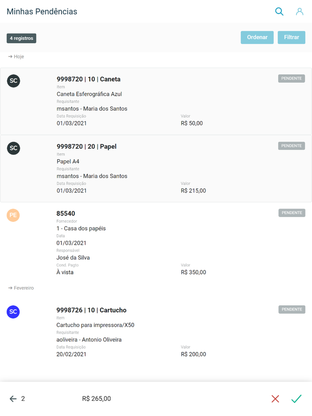Click the user profile icon
Viewport: 312px width, 416px height.
[x=300, y=12]
